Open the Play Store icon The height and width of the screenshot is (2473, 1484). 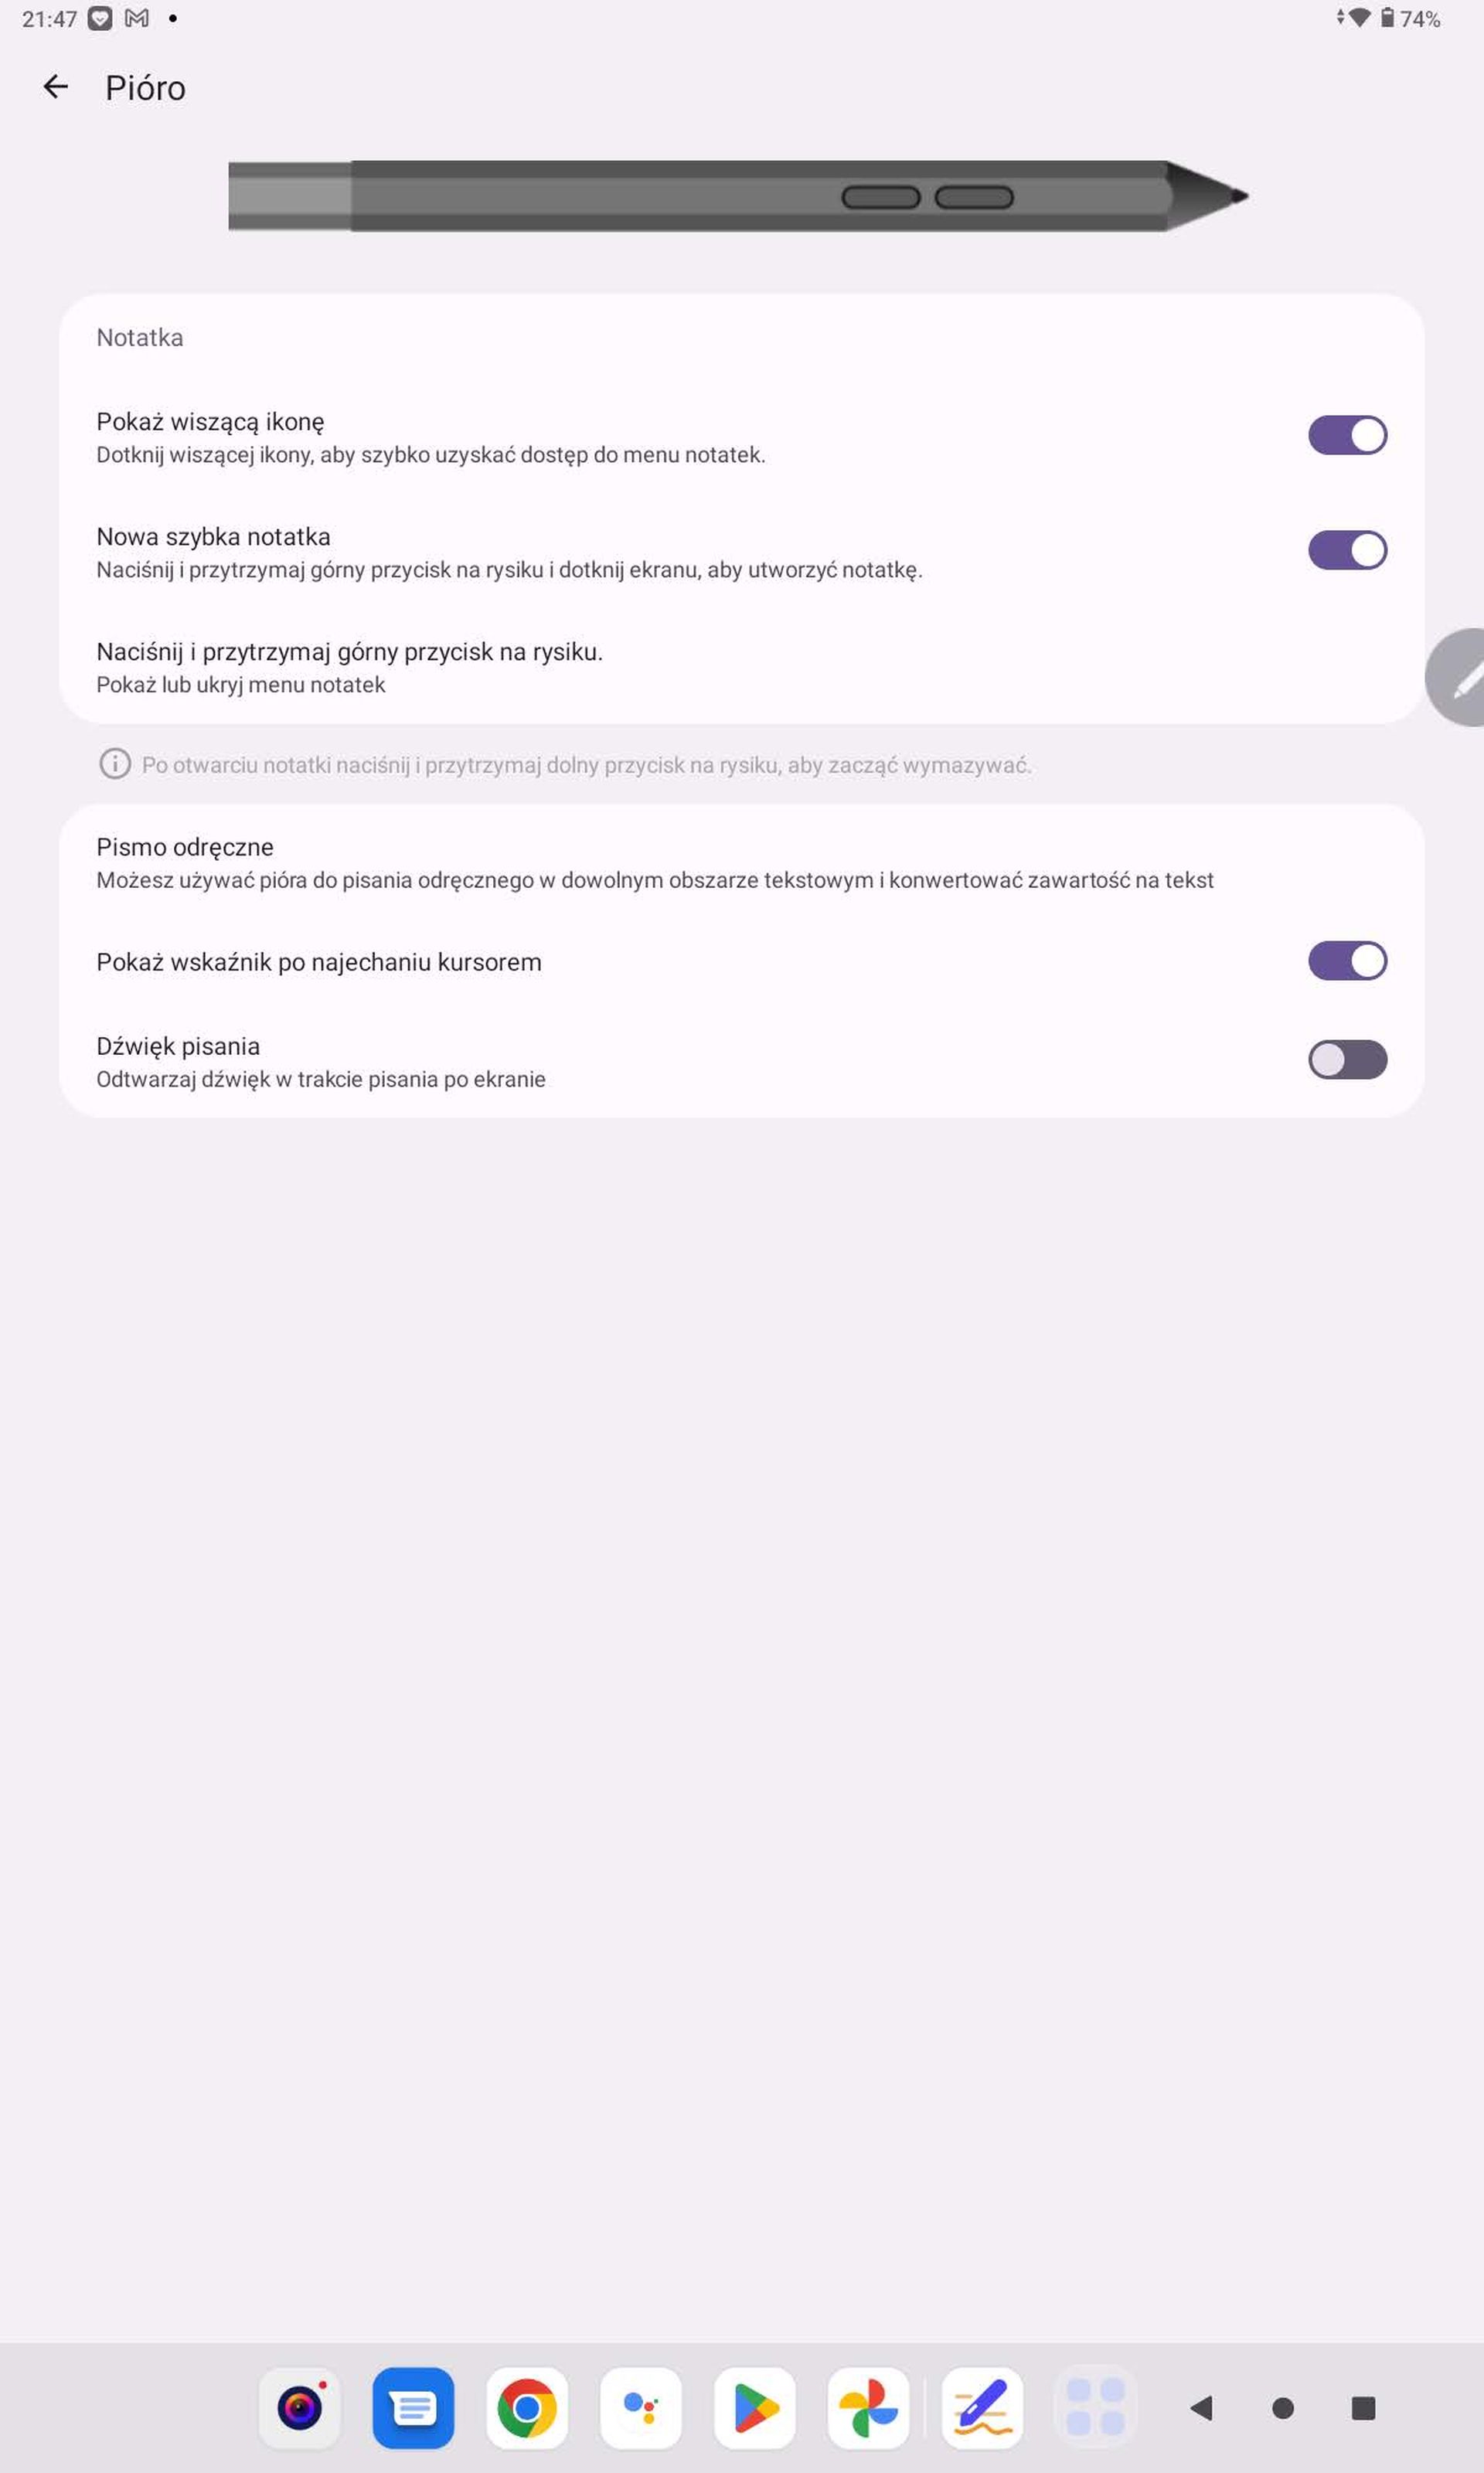(755, 2407)
